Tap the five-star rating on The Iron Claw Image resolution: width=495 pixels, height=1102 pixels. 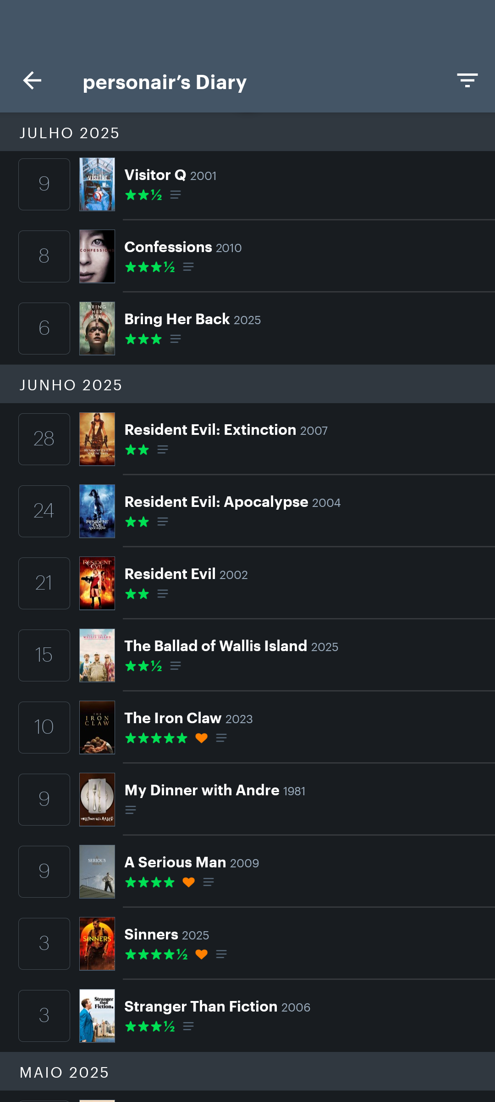tap(156, 738)
